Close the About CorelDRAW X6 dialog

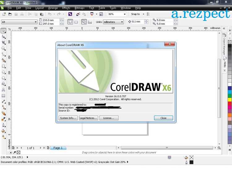point(163,118)
